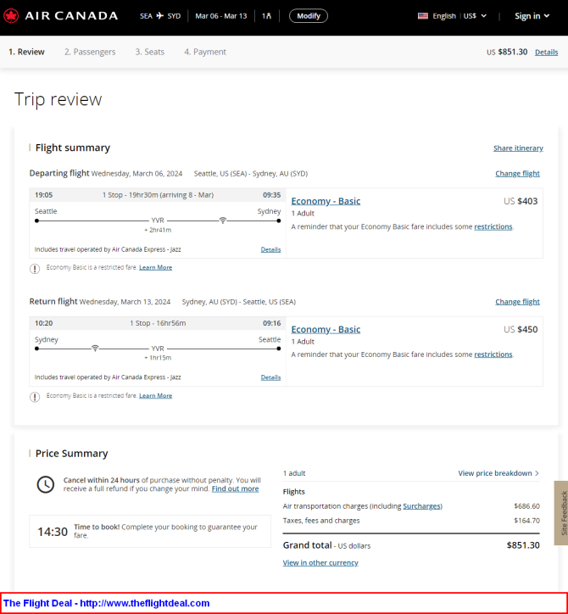Click View in other currency link

tap(320, 563)
